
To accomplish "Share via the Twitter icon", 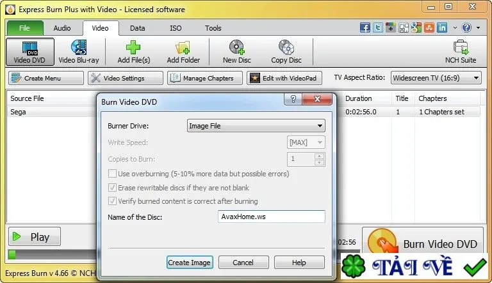I will [378, 28].
